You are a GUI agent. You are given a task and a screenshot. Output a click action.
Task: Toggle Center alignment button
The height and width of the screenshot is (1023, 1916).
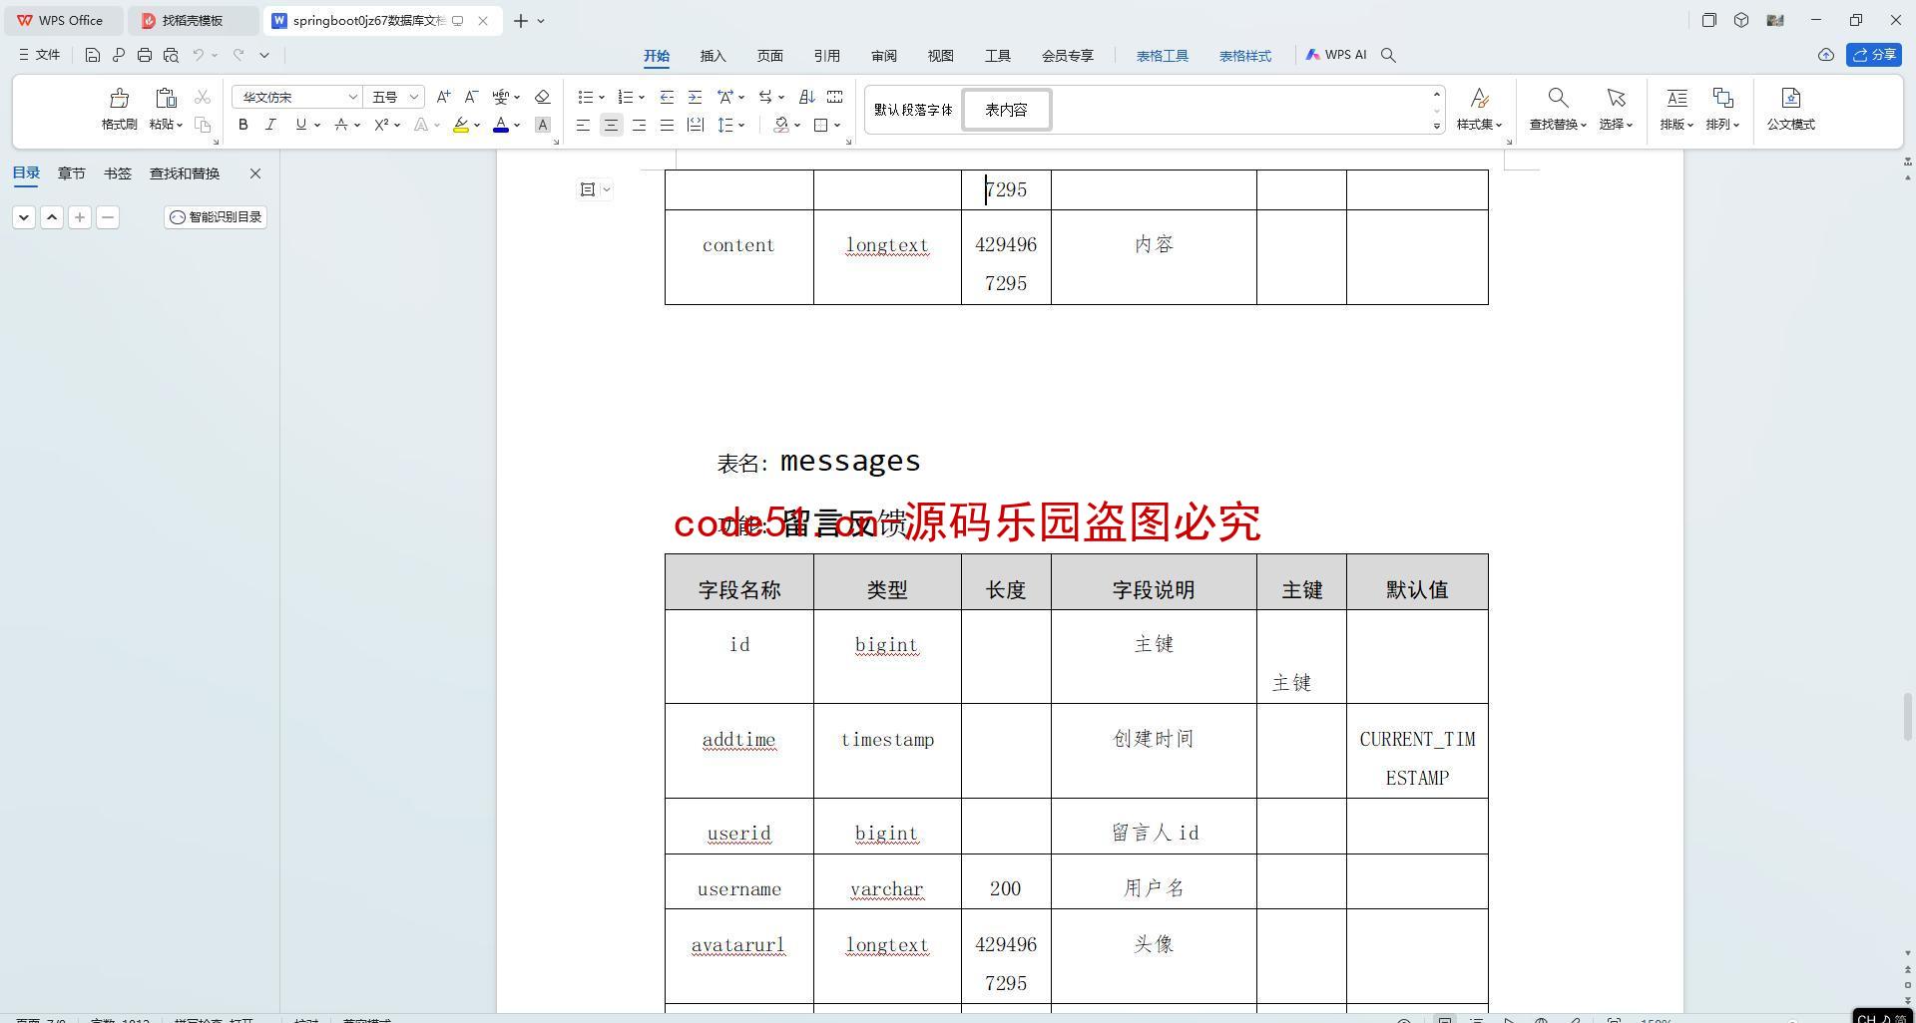click(611, 125)
